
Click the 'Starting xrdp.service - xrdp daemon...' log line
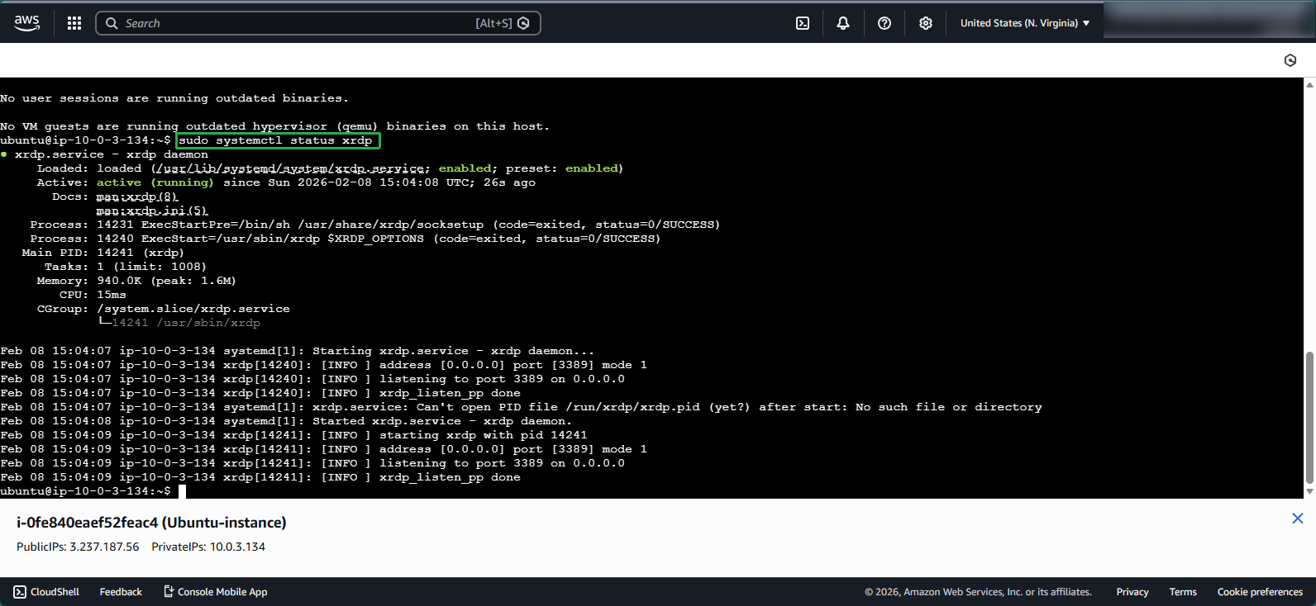(298, 351)
